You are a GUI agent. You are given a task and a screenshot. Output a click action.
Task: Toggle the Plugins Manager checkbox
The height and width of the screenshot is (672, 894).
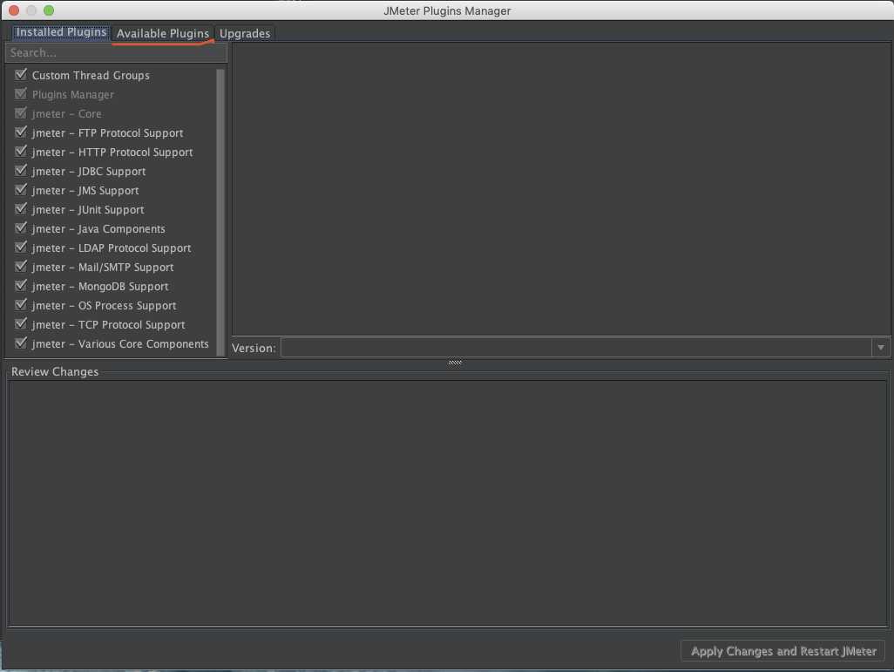tap(21, 93)
